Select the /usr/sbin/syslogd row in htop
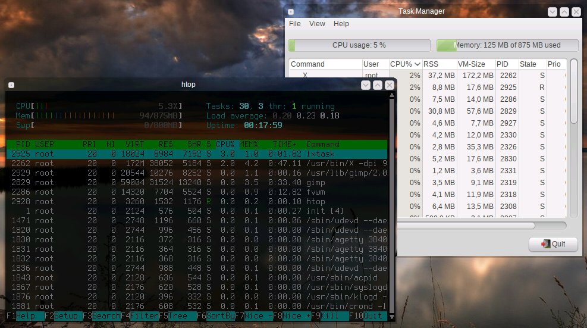Screen dimensions: 587x328 tap(196, 287)
